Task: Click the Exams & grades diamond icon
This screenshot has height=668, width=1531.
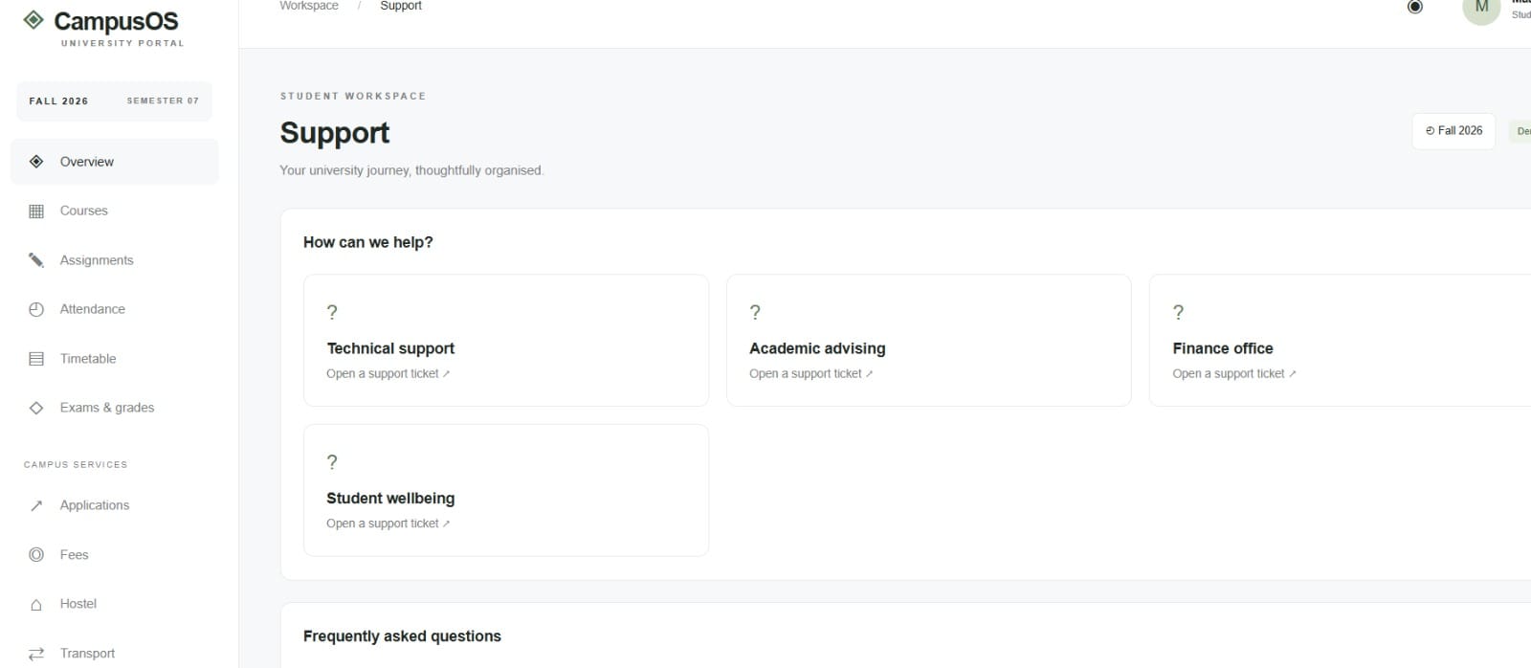Action: (x=36, y=408)
